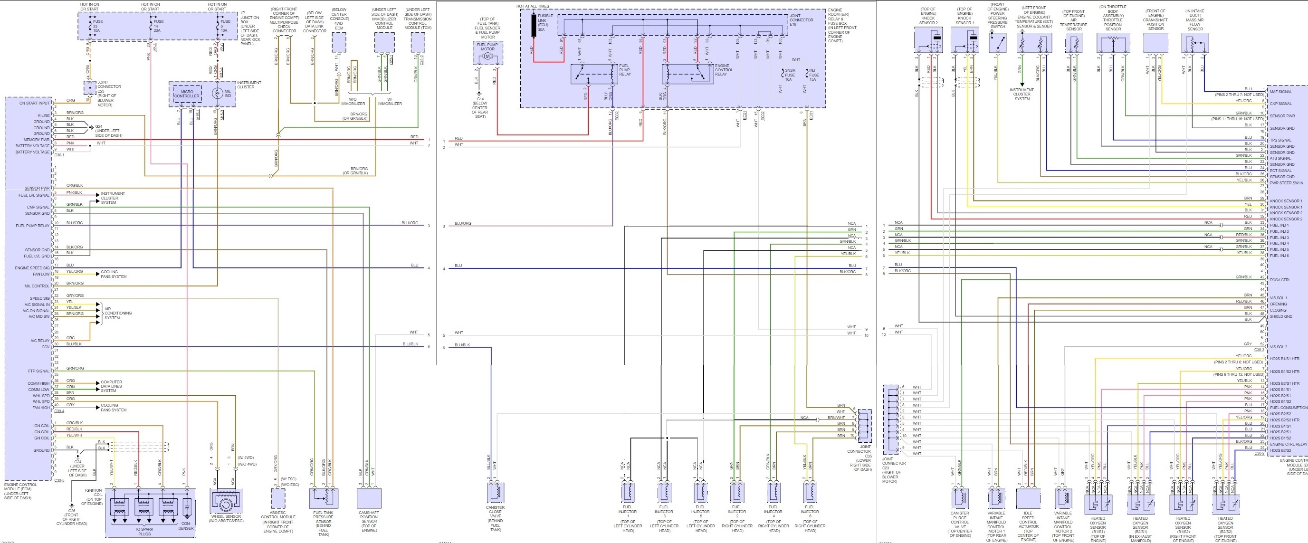Select the idle speed control actuator box
Screen dimensions: 1308x543
pos(1028,499)
